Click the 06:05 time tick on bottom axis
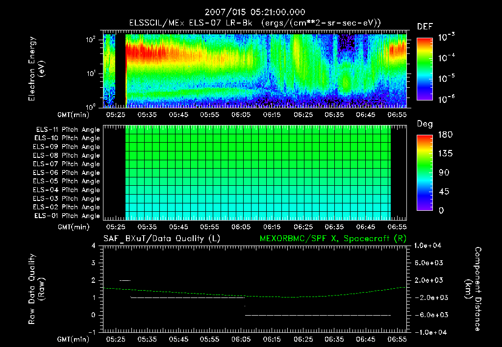The height and width of the screenshot is (347, 502). pos(241,339)
